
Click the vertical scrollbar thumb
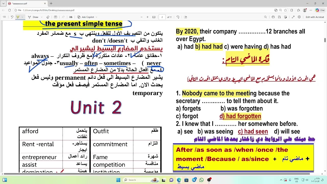click(x=325, y=40)
